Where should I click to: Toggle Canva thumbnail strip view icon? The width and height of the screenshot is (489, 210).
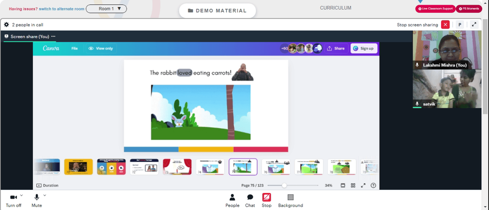(x=343, y=186)
